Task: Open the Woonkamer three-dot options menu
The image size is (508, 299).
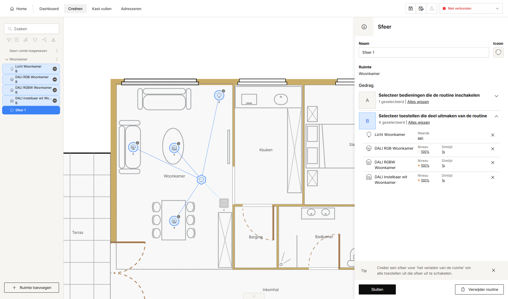Action: [x=57, y=59]
